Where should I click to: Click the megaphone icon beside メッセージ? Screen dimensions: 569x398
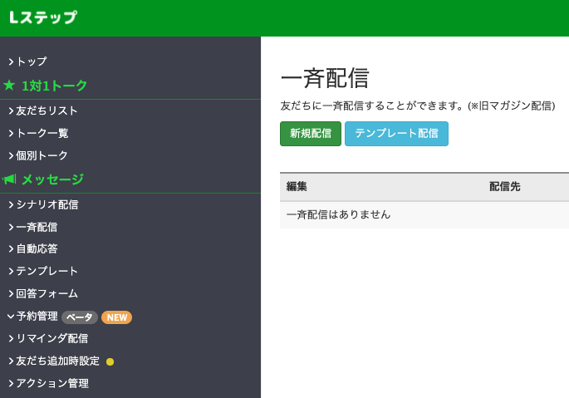click(9, 179)
